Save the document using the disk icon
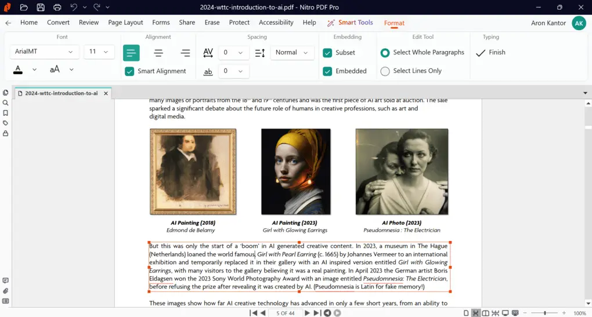Image resolution: width=592 pixels, height=317 pixels. [41, 7]
